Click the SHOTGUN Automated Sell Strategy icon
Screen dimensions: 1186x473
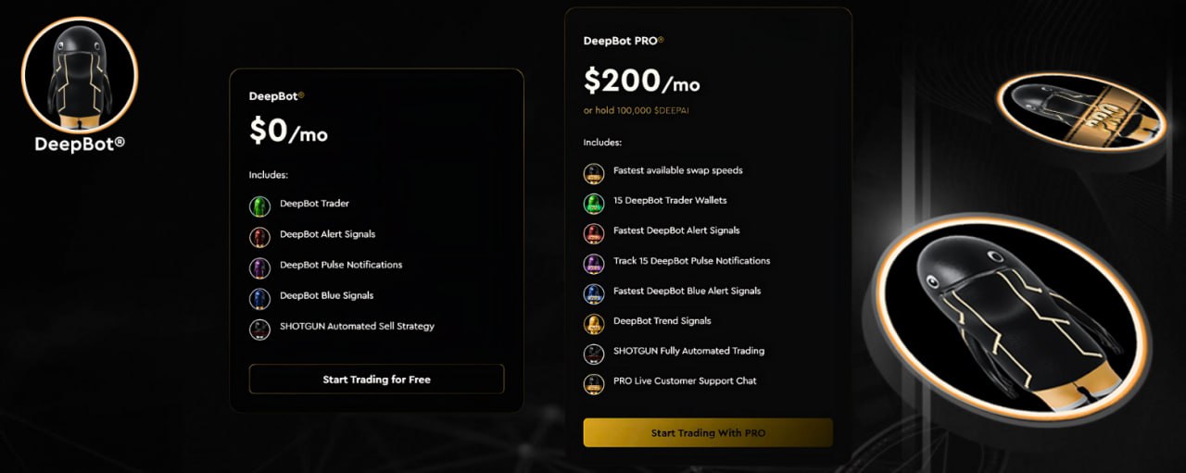(259, 329)
